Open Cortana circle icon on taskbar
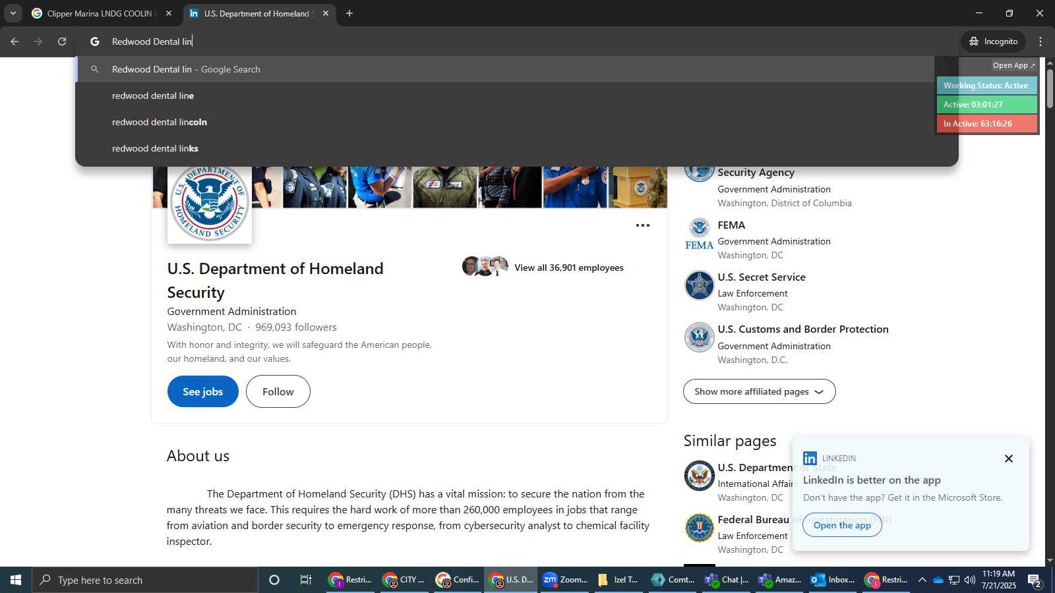This screenshot has width=1055, height=593. [274, 580]
